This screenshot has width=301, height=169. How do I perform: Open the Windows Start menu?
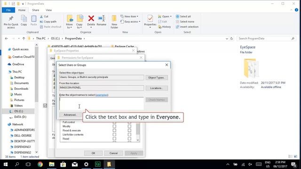click(x=6, y=164)
